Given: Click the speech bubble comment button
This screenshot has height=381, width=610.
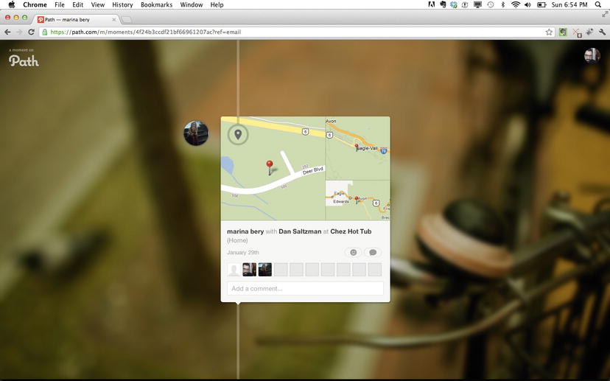Looking at the screenshot, I should (373, 253).
